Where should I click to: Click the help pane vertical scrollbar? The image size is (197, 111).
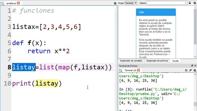[x=195, y=27]
